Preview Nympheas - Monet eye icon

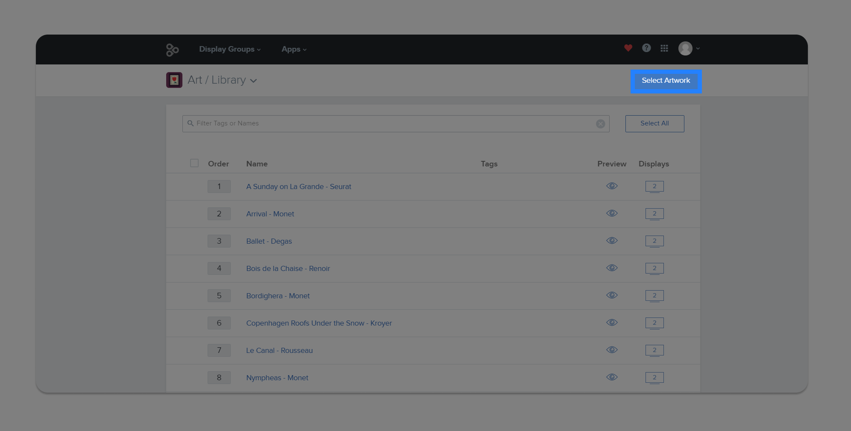[612, 377]
